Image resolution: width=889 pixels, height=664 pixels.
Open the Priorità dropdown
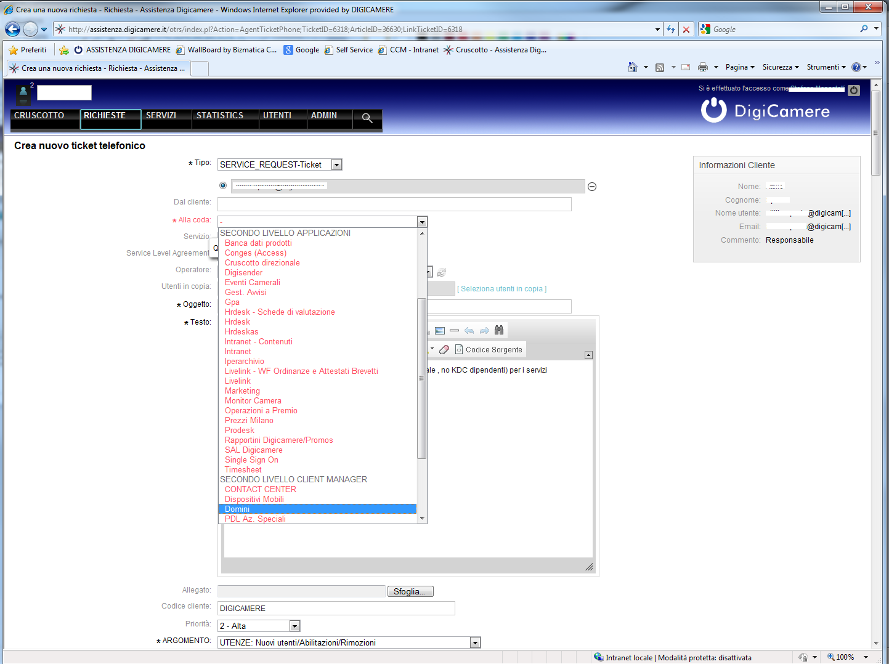point(294,626)
